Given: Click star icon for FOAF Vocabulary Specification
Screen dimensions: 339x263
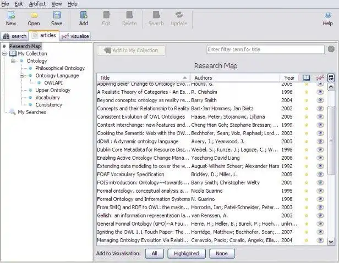Looking at the screenshot, I should [x=307, y=174].
